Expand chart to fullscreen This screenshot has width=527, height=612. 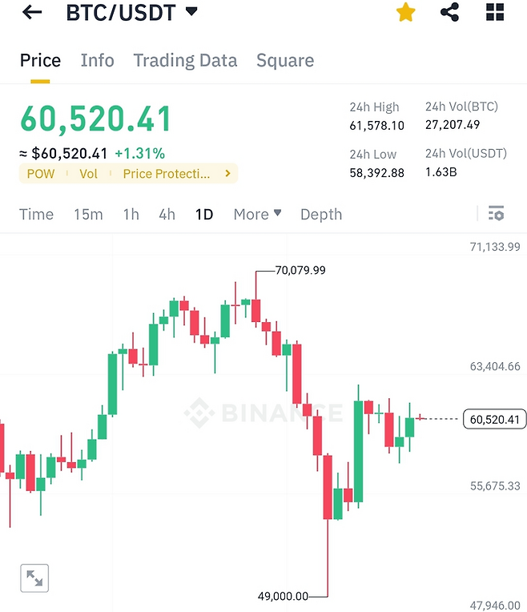(34, 578)
